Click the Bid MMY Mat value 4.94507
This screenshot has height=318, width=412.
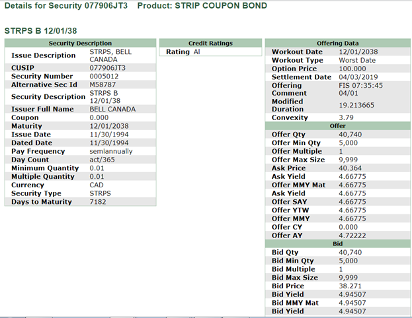[352, 303]
